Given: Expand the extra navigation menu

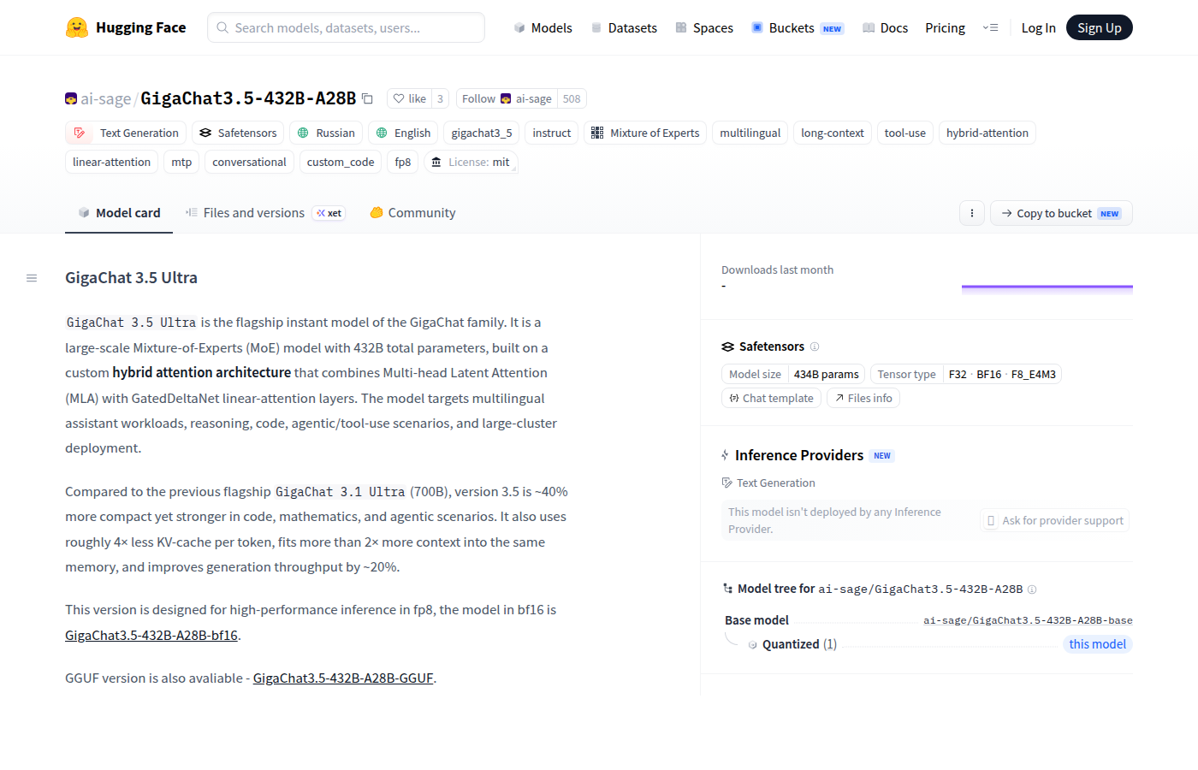Looking at the screenshot, I should (990, 27).
